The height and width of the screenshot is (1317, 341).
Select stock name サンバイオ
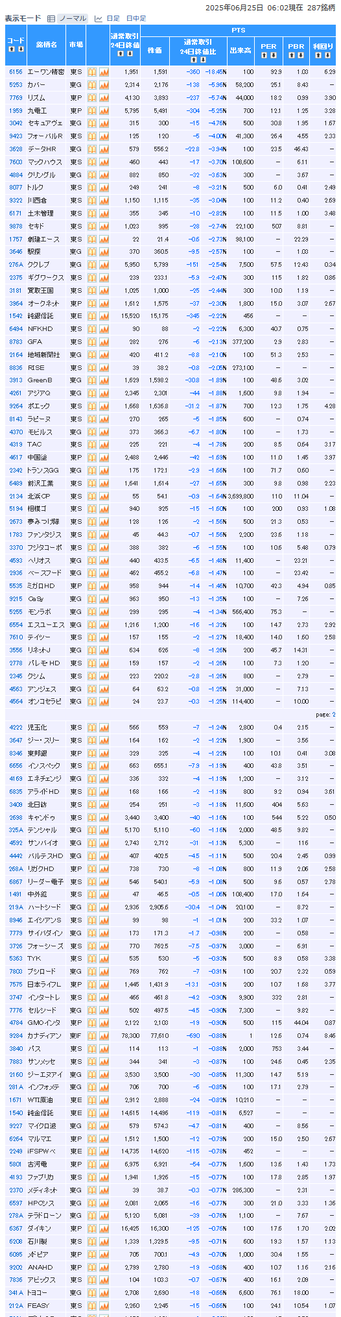(43, 843)
